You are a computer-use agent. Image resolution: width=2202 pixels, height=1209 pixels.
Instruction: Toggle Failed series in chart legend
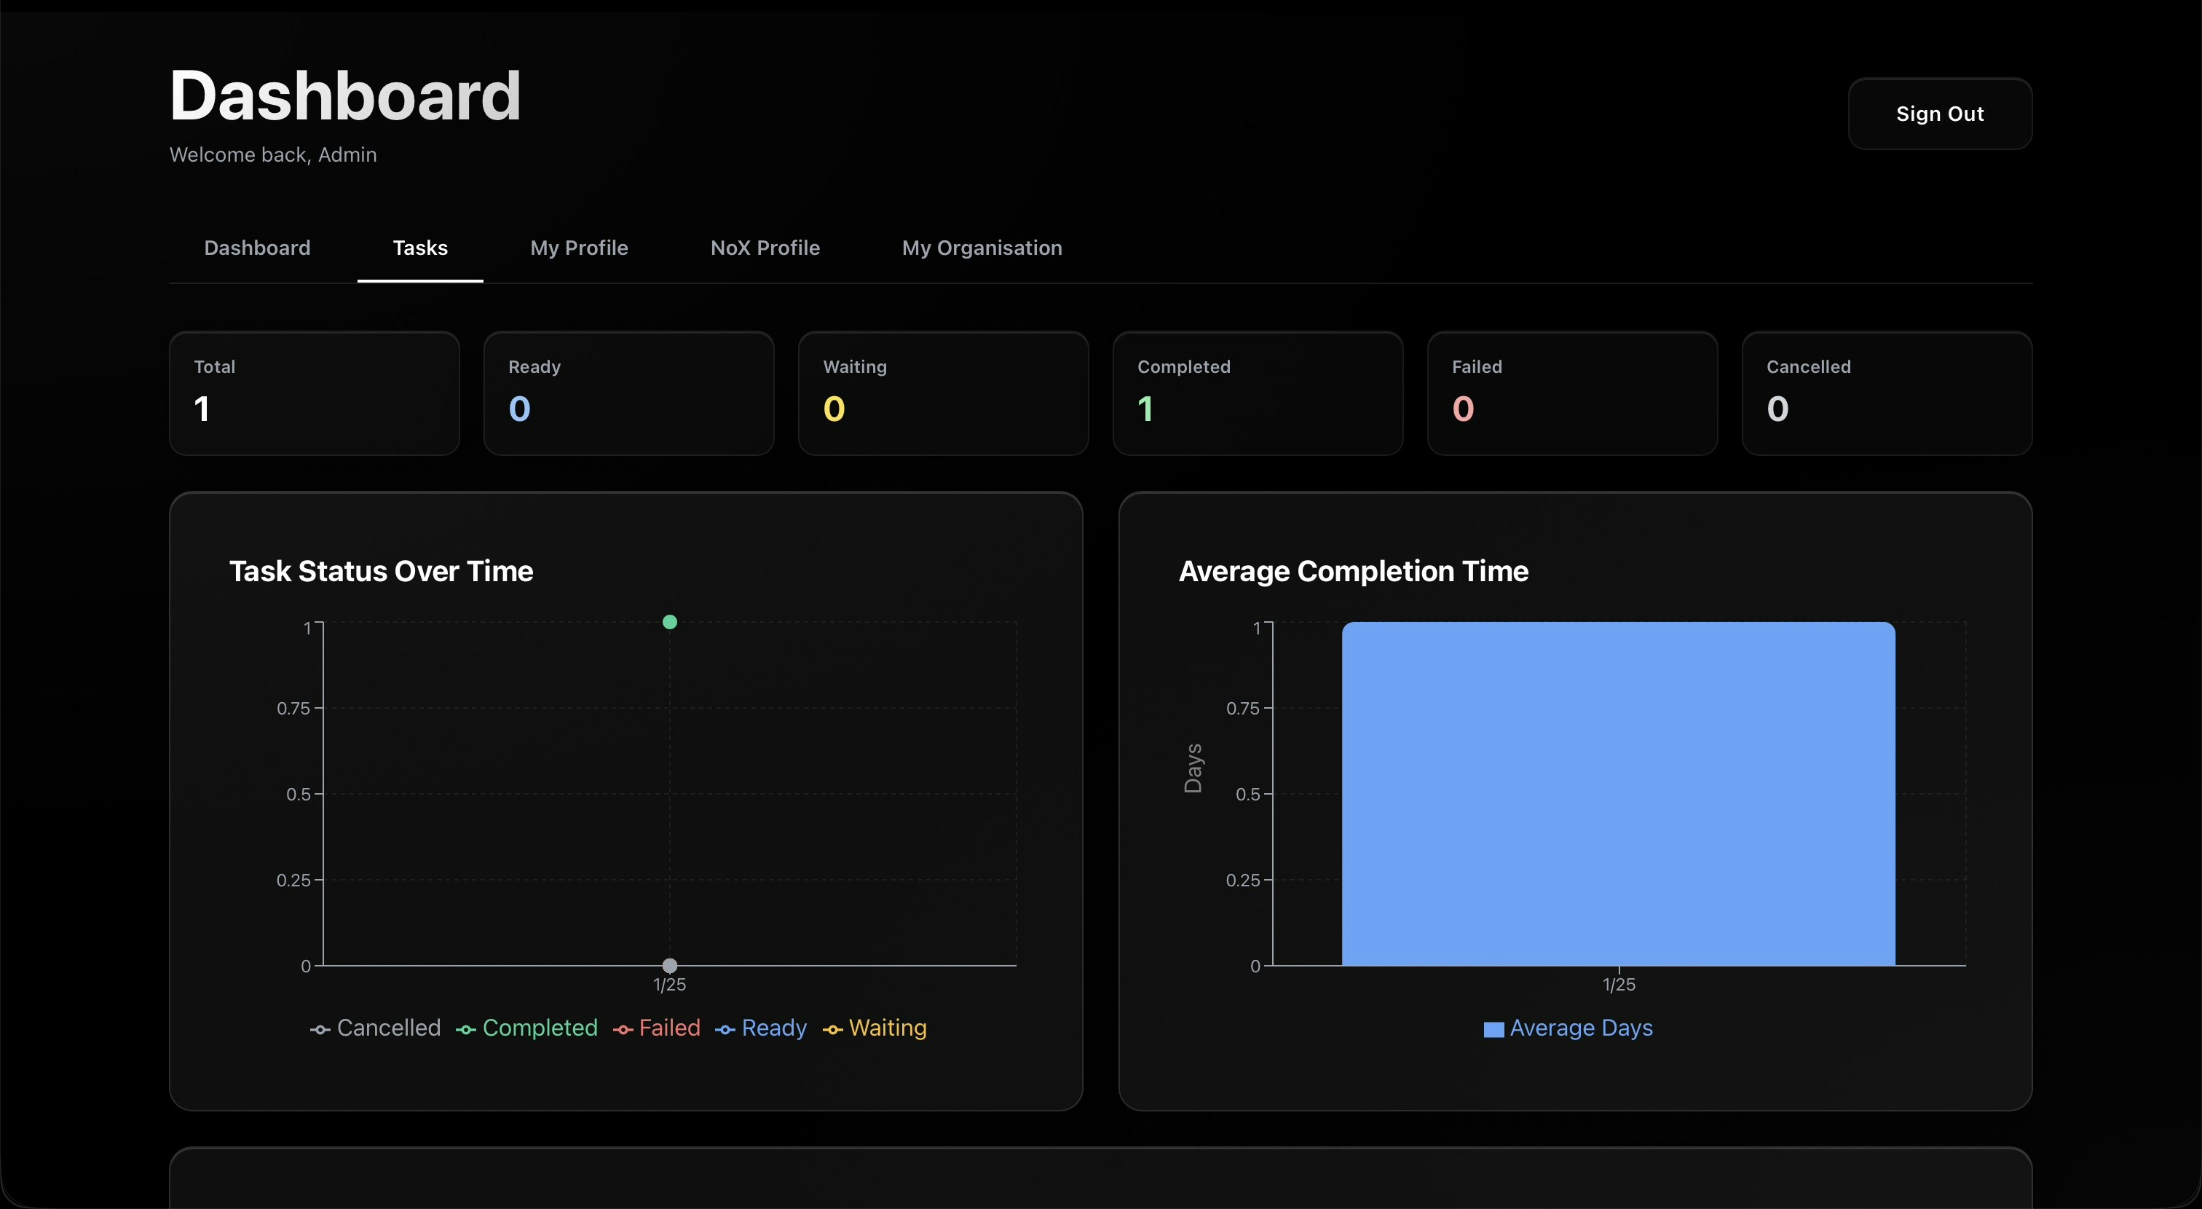(657, 1028)
